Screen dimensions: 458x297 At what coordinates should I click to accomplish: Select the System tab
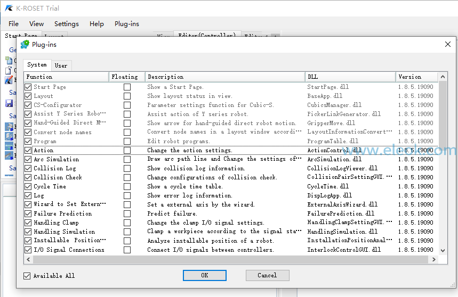point(37,65)
